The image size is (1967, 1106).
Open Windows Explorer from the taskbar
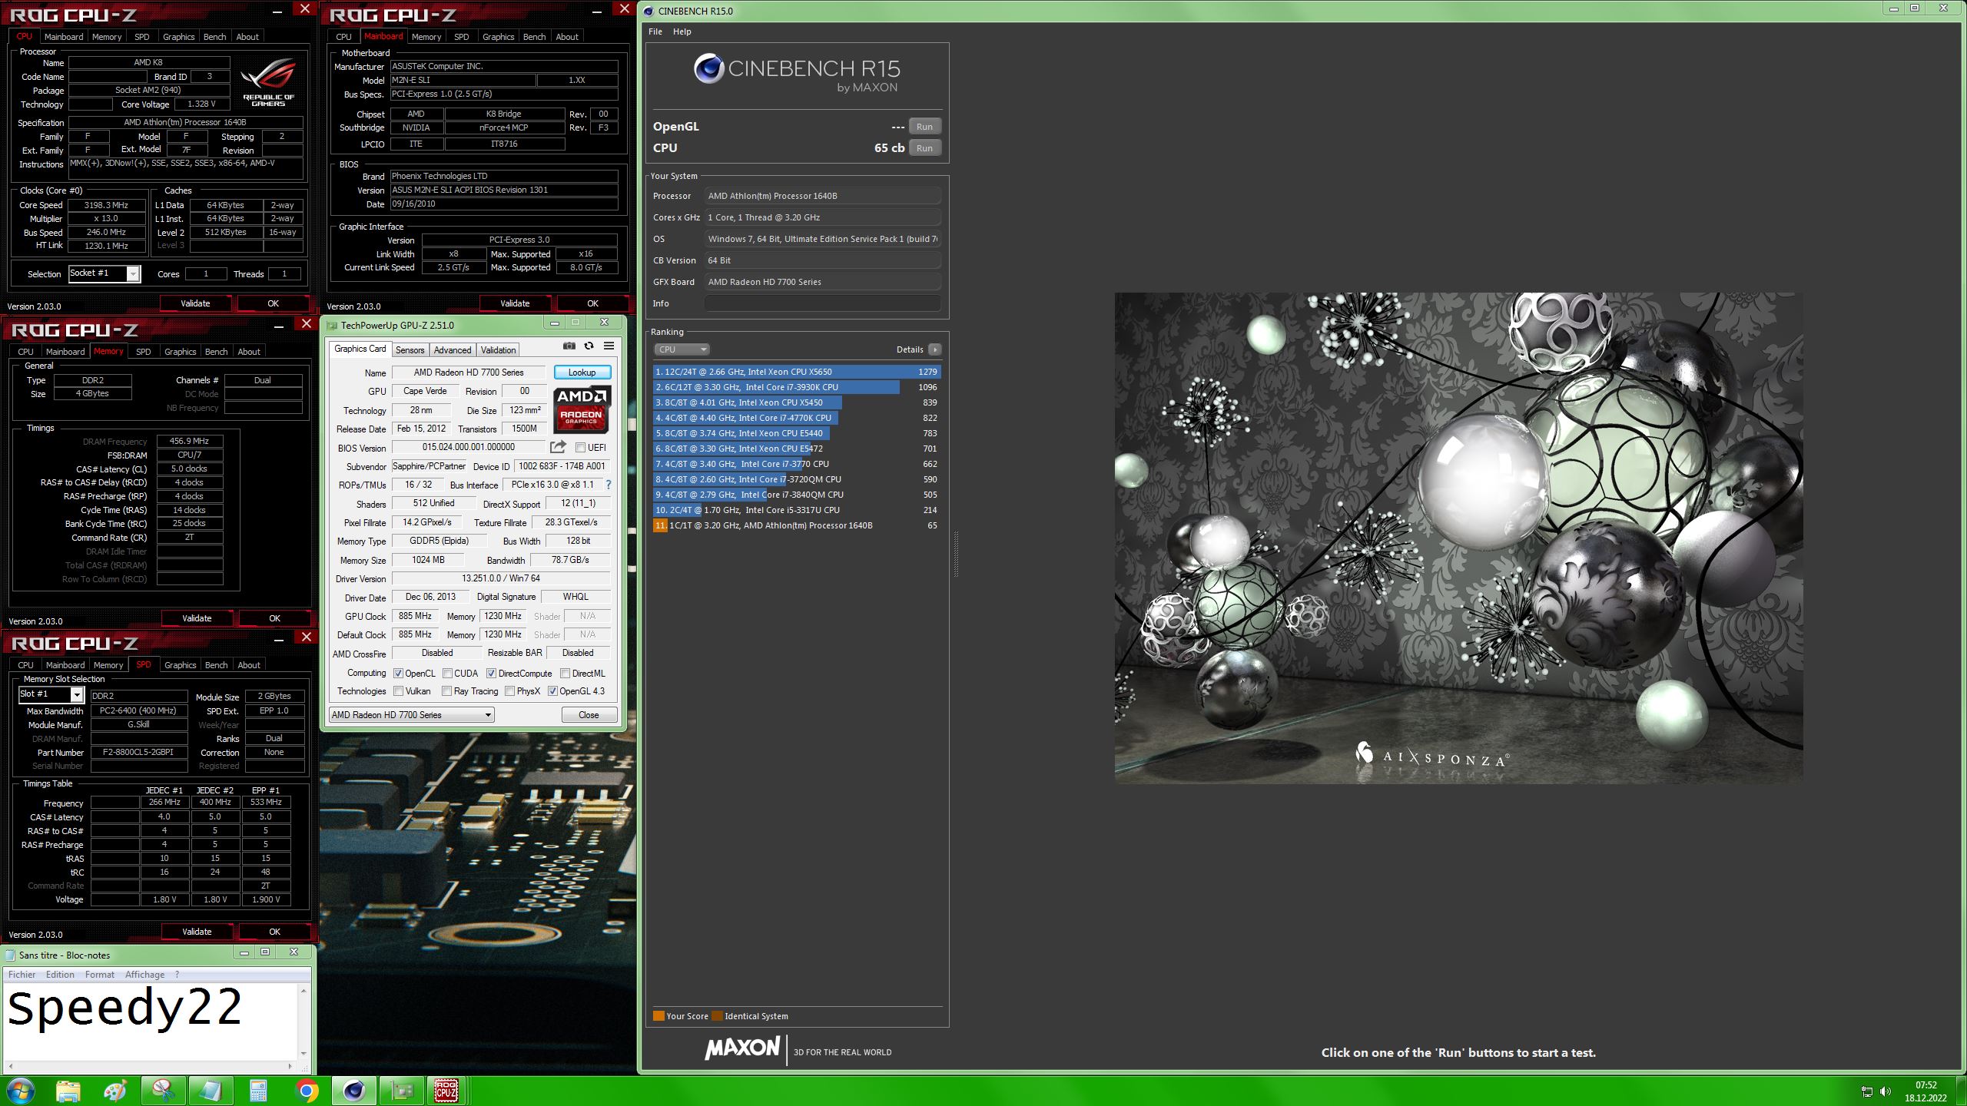[x=68, y=1091]
